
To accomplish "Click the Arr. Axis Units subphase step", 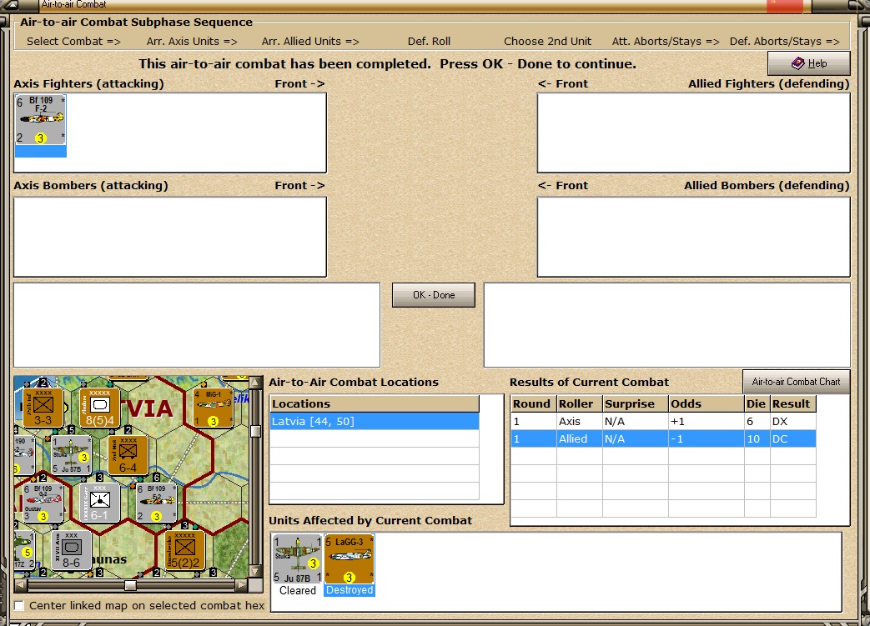I will click(192, 41).
